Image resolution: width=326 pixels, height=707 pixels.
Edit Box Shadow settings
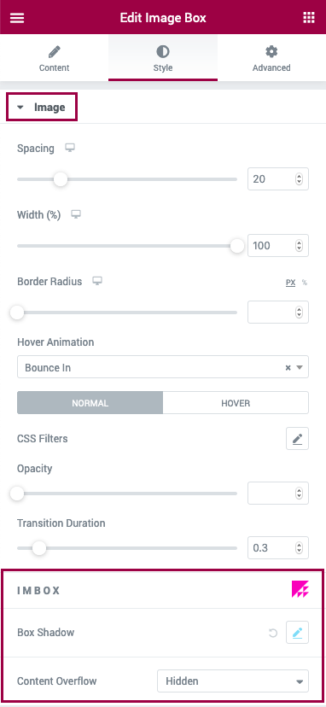pos(297,633)
